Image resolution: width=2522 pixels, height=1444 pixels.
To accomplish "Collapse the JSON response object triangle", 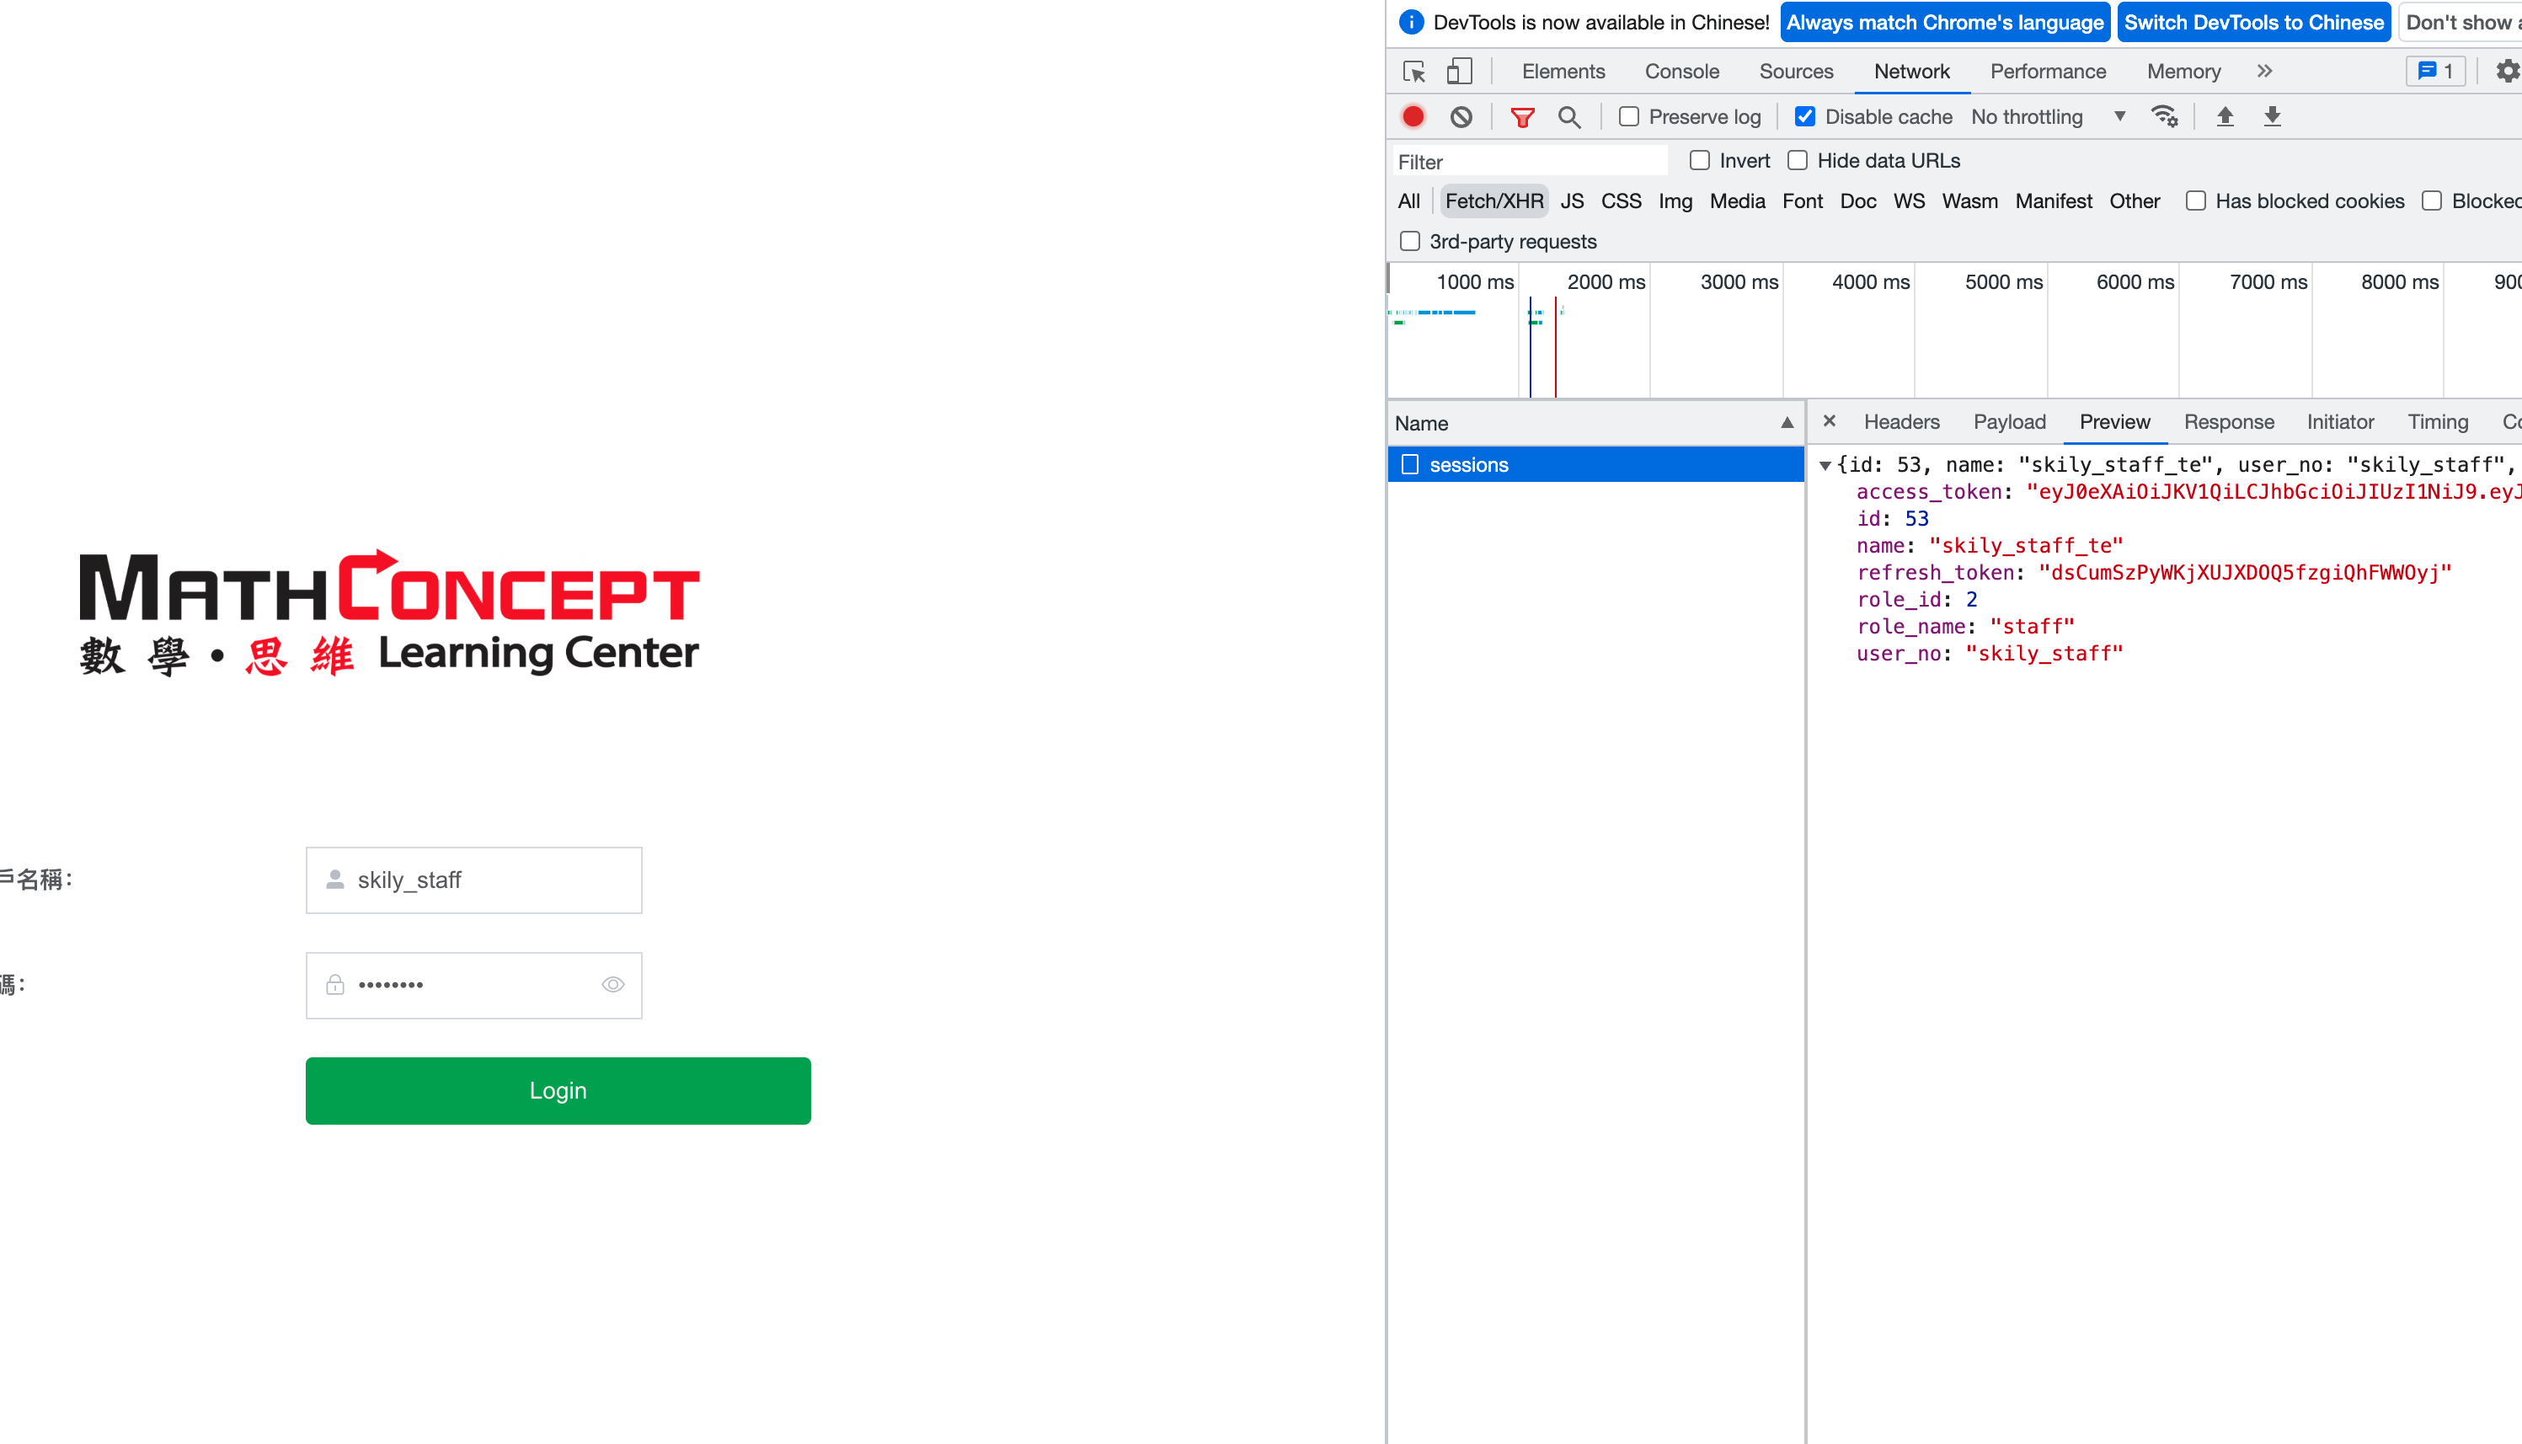I will pyautogui.click(x=1824, y=465).
